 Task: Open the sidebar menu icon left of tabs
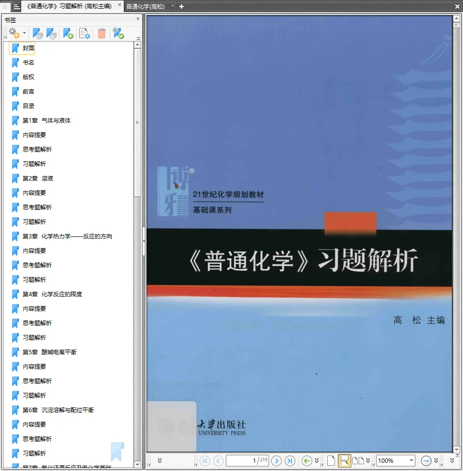pos(17,6)
